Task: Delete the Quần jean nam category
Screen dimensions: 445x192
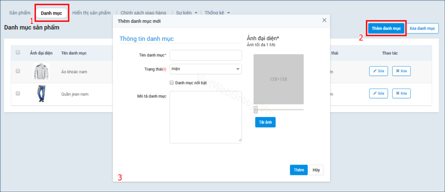Action: pyautogui.click(x=401, y=93)
